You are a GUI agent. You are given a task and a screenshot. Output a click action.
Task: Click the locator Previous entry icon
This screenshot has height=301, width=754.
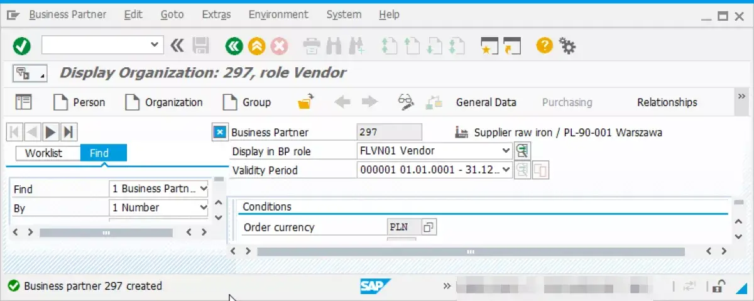coord(32,132)
